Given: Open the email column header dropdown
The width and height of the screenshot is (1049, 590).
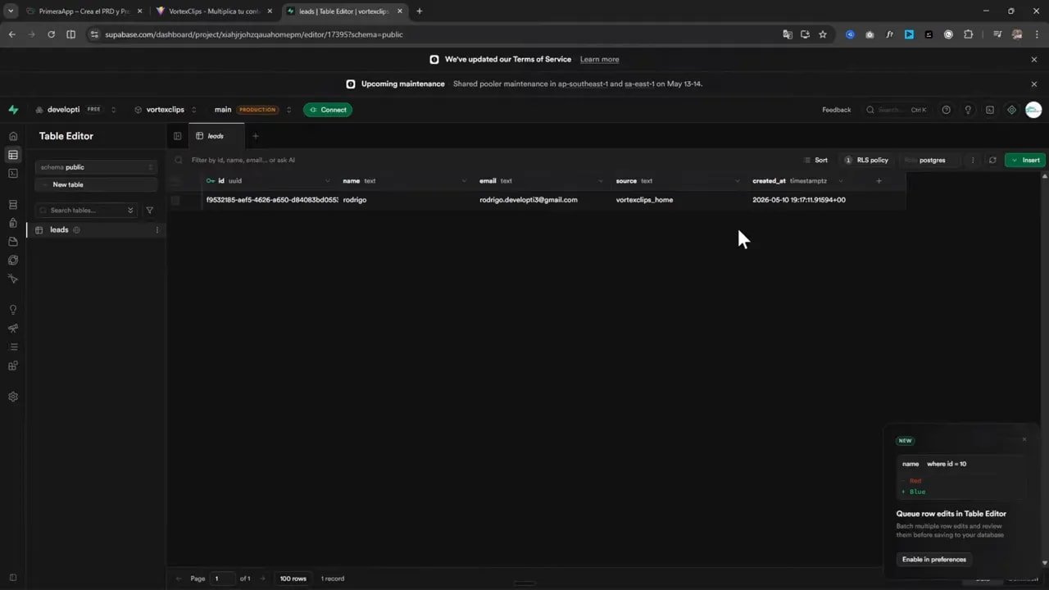Looking at the screenshot, I should point(600,181).
